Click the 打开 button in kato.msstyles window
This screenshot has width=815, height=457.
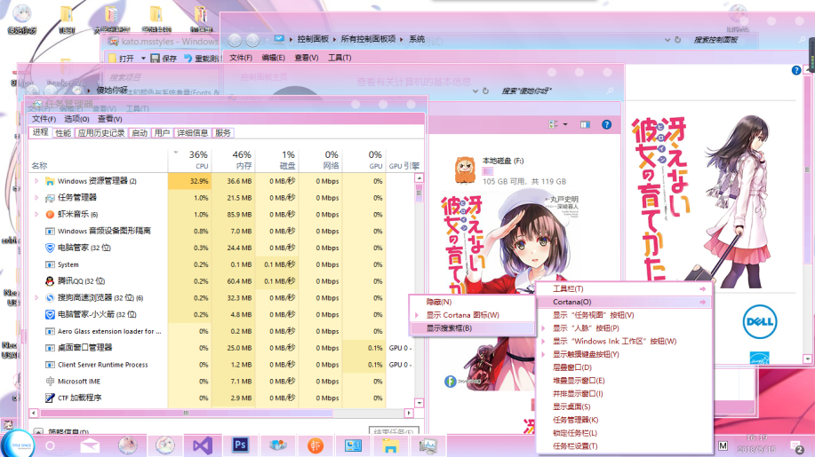pos(122,58)
